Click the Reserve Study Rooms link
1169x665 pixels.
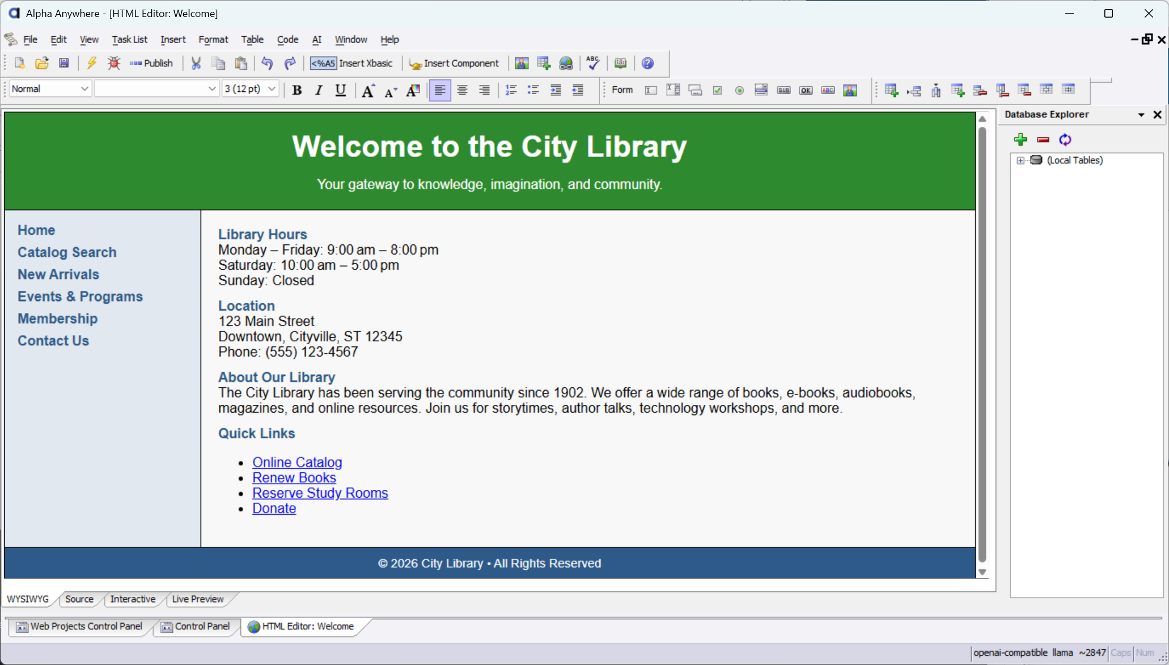point(320,493)
